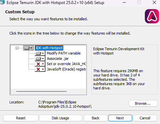The height and width of the screenshot is (124, 160).
Task: Close the Setup window
Action: coord(154,2)
